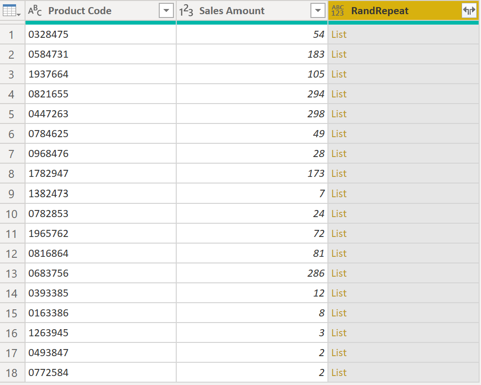Open the List link in row 0821655
The height and width of the screenshot is (385, 481).
[x=339, y=94]
